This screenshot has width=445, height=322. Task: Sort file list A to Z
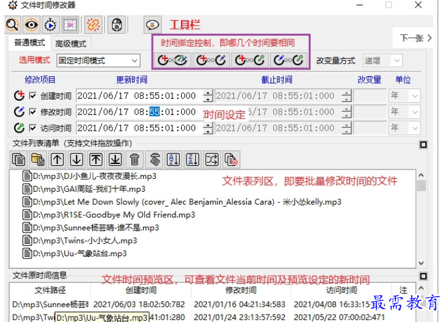coord(174,159)
